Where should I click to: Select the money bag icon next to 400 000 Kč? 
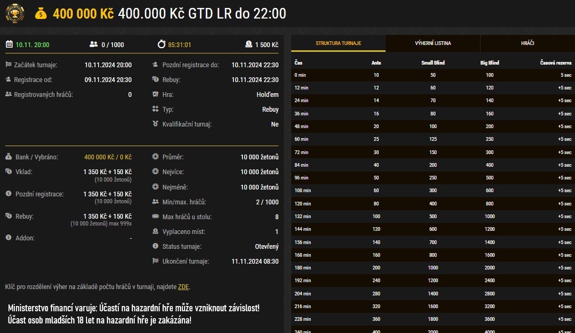pos(40,13)
